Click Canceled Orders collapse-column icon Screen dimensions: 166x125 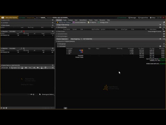point(164,34)
